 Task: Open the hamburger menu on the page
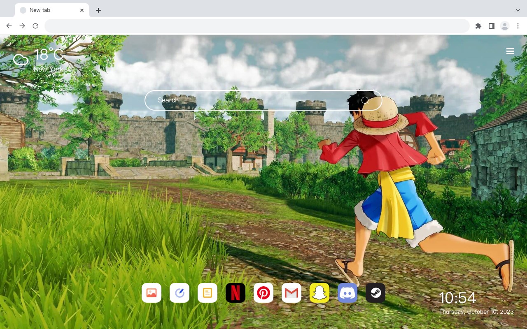[x=510, y=51]
